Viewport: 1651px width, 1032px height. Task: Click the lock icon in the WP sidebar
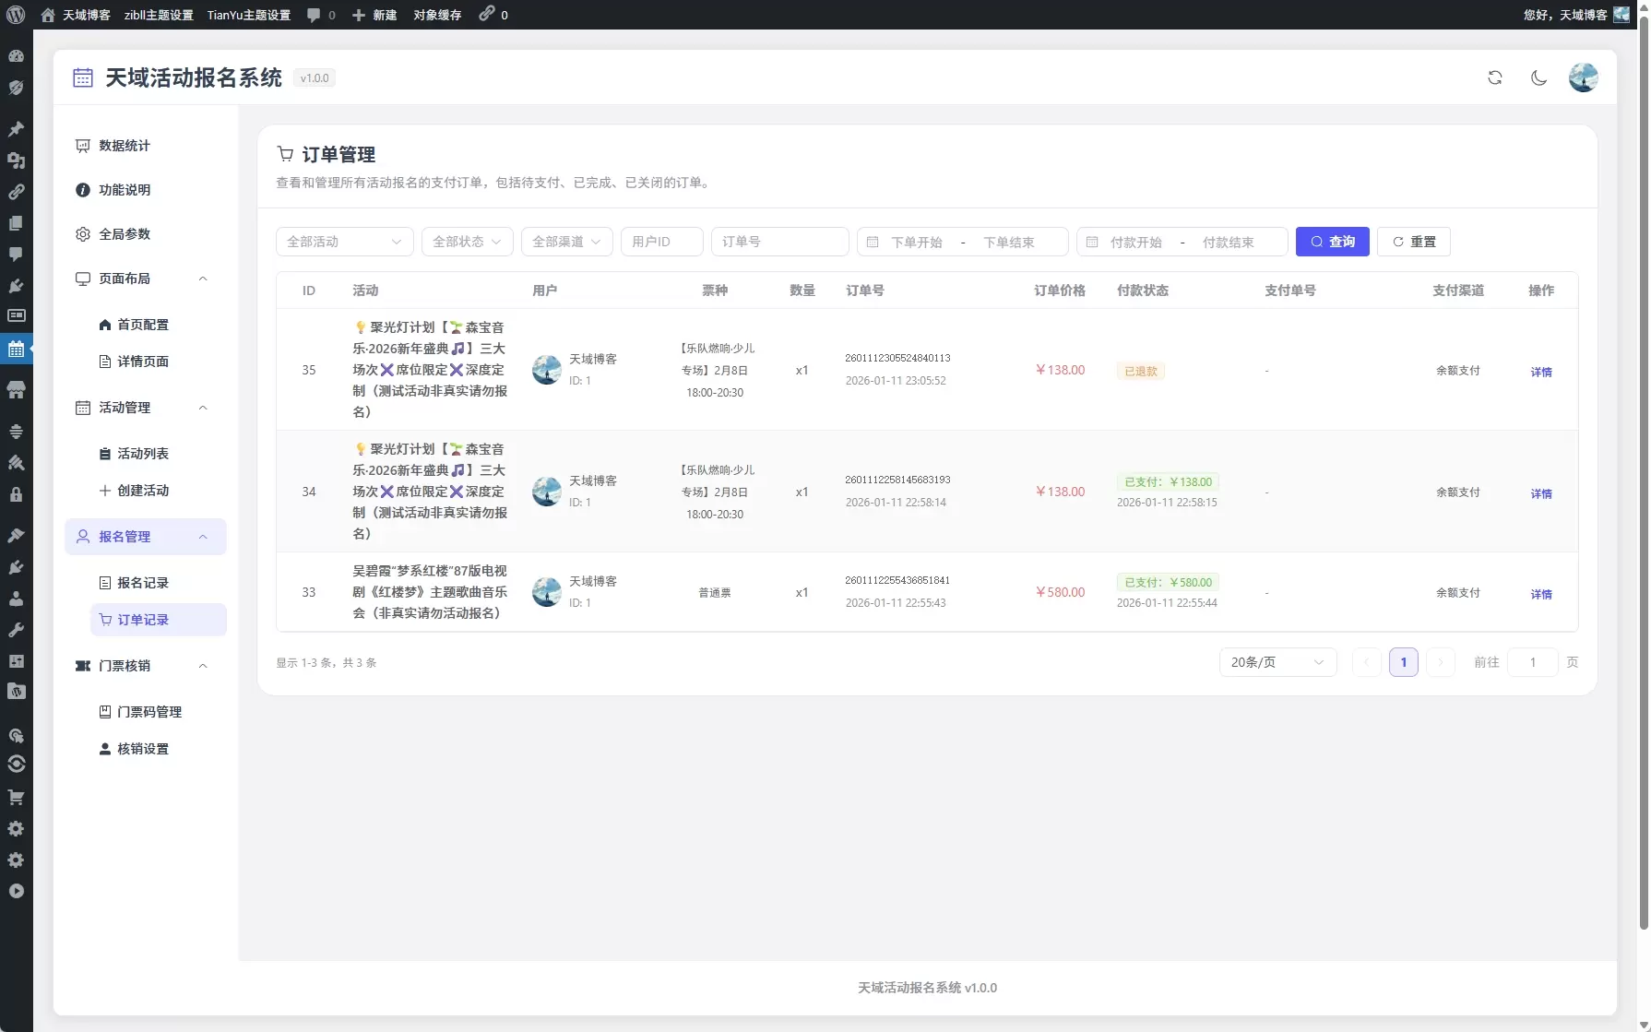16,494
